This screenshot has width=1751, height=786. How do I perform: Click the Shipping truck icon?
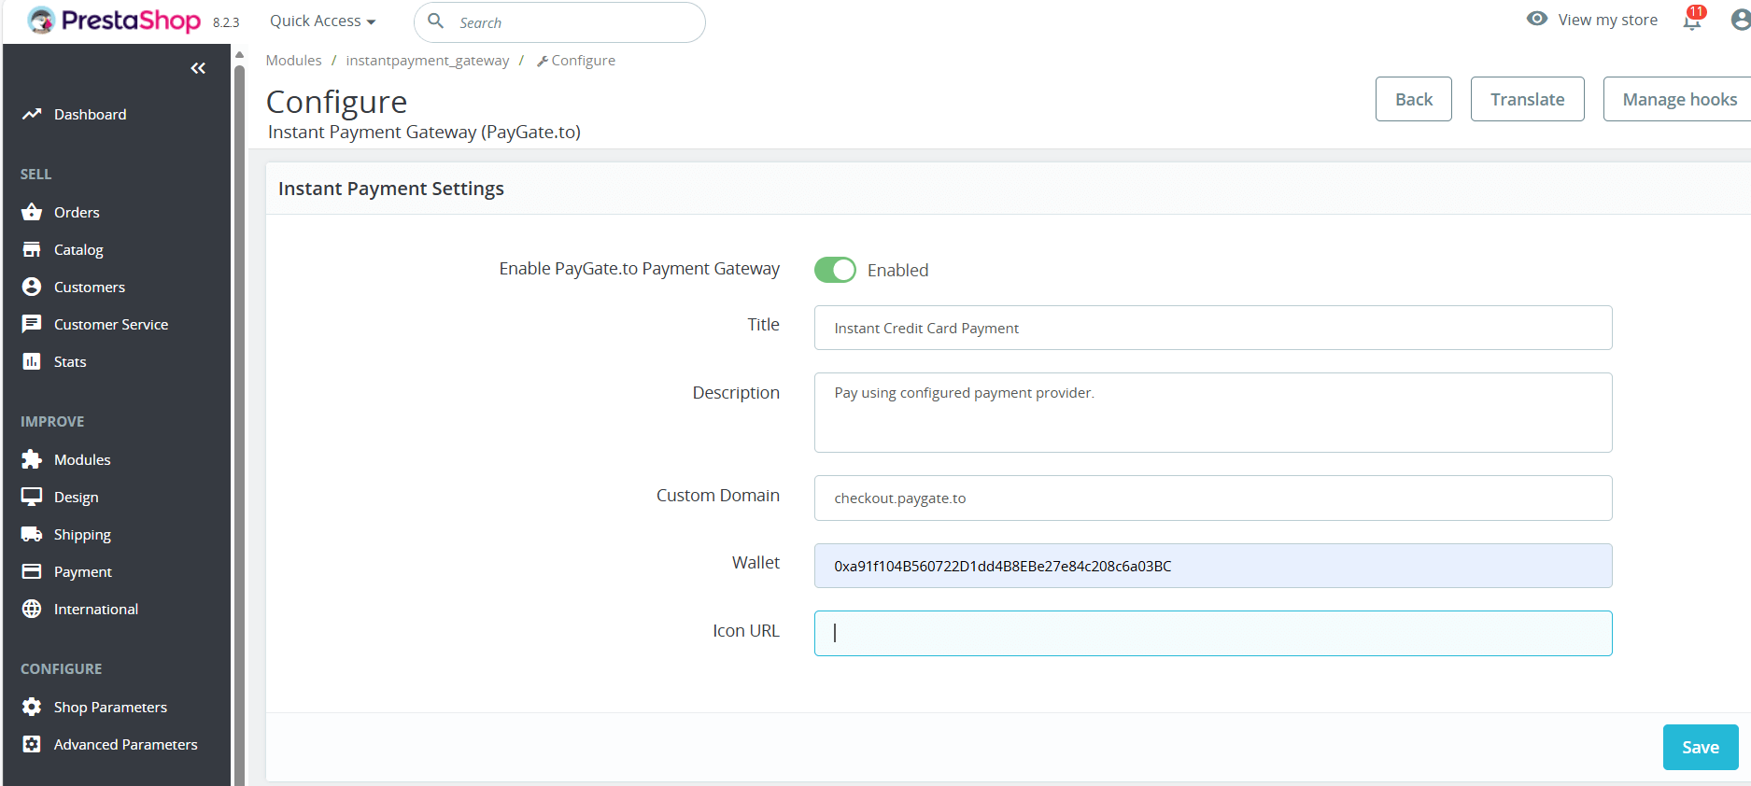pyautogui.click(x=32, y=534)
